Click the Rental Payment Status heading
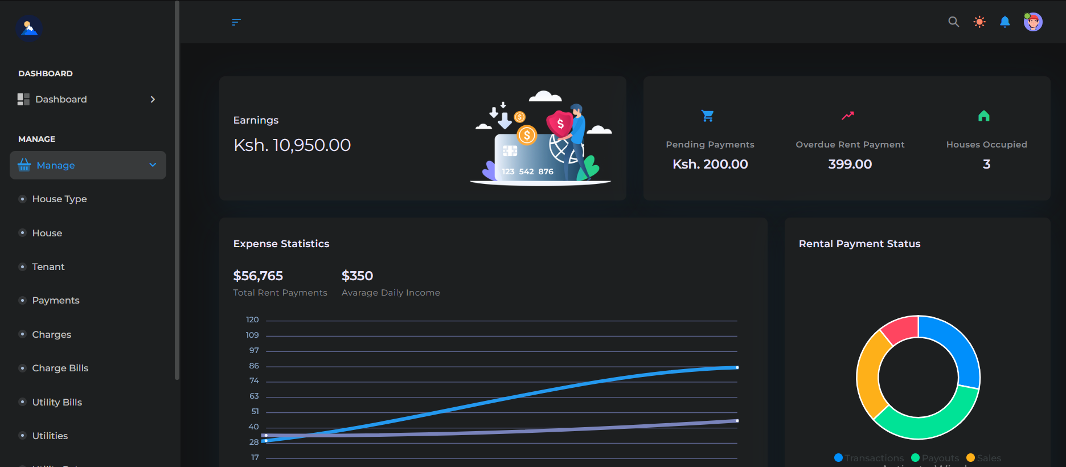Image resolution: width=1066 pixels, height=467 pixels. pyautogui.click(x=859, y=244)
